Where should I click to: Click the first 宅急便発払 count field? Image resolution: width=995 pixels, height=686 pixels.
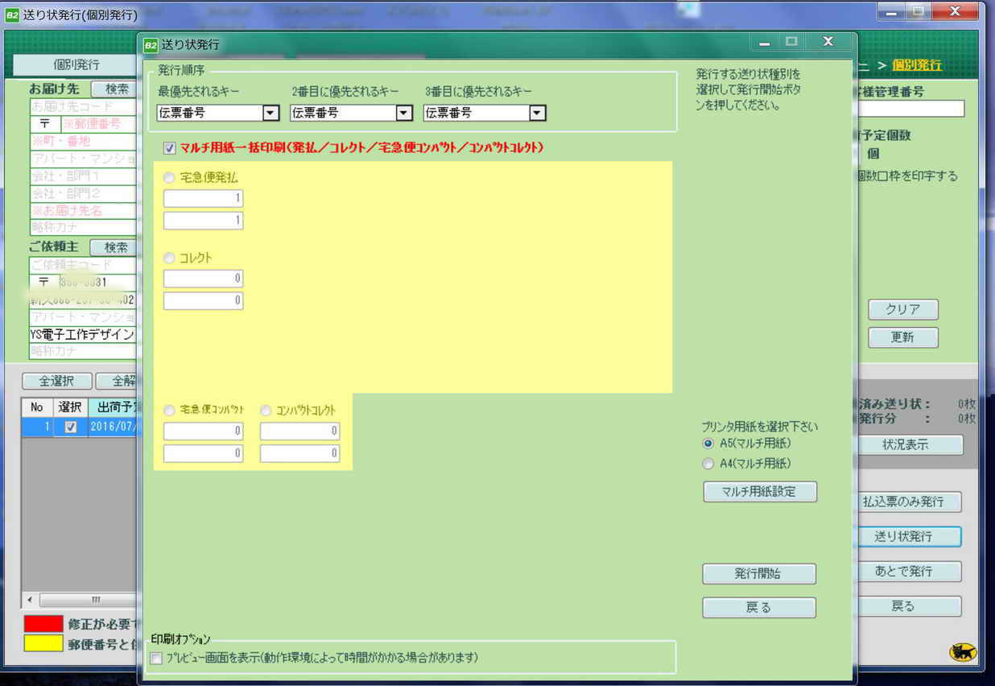point(204,198)
